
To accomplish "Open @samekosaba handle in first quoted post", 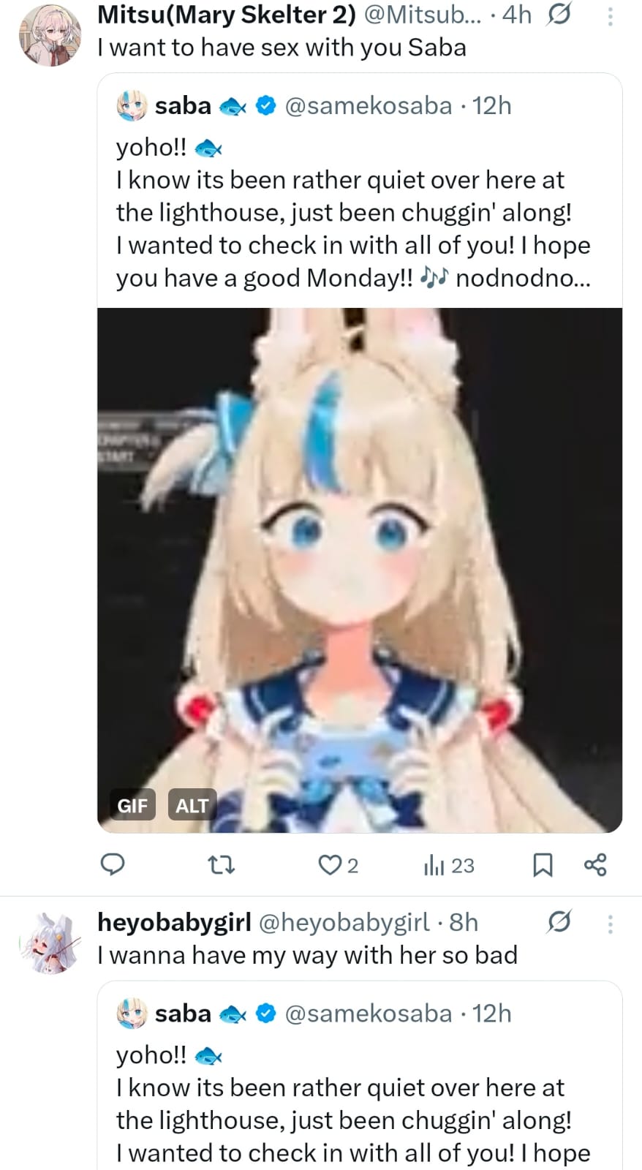I will coord(368,106).
